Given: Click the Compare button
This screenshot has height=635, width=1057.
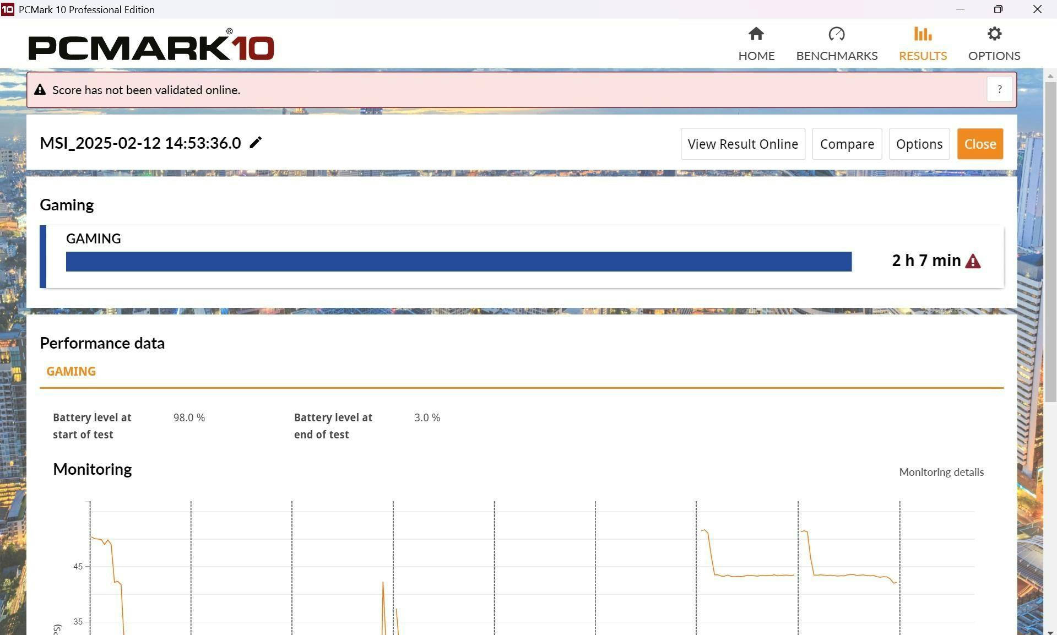Looking at the screenshot, I should [847, 144].
